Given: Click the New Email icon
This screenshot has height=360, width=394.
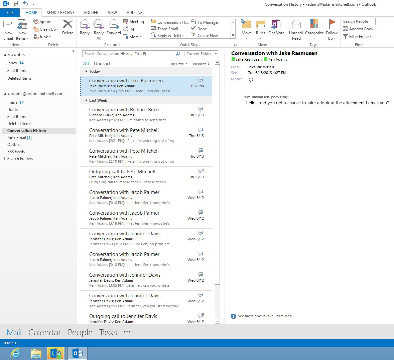Looking at the screenshot, I should coord(8,25).
